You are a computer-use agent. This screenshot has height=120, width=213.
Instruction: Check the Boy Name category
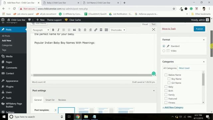pos(169,79)
